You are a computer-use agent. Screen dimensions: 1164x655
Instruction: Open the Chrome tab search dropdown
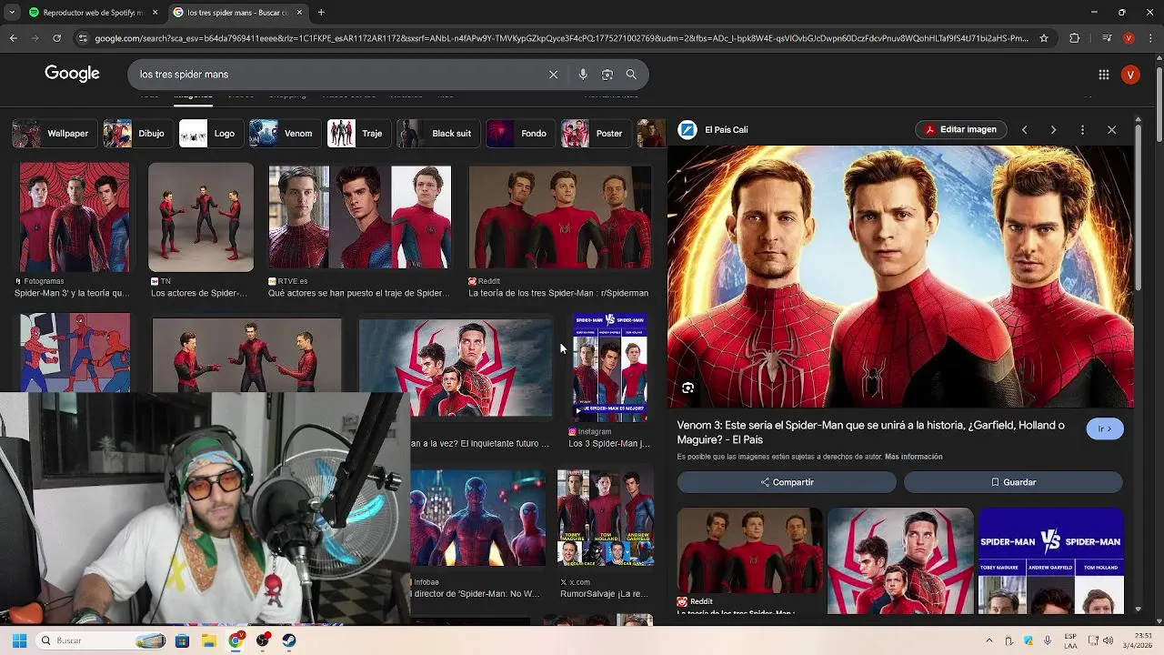(x=11, y=13)
